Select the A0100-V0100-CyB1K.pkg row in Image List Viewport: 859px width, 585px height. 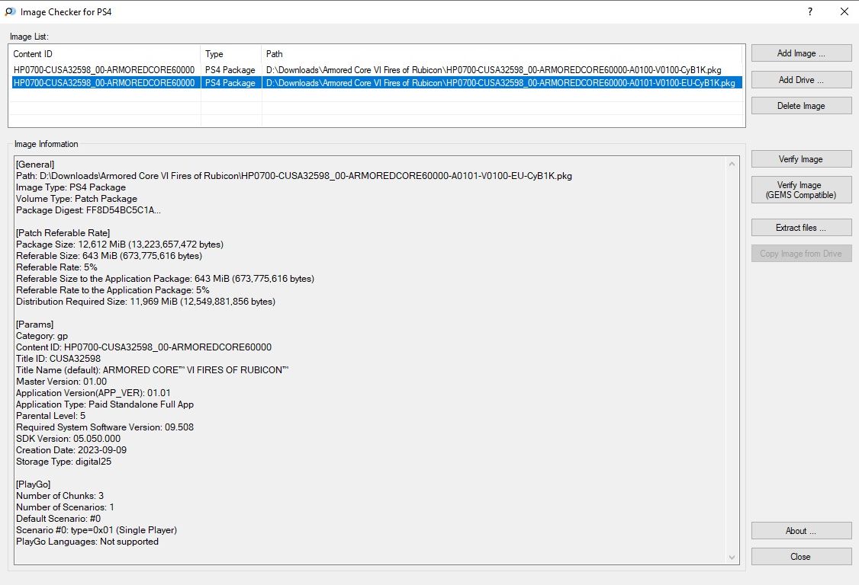493,70
